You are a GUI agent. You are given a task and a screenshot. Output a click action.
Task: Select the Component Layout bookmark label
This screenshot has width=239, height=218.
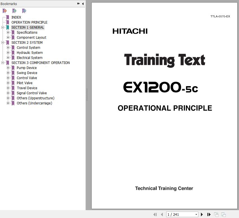pyautogui.click(x=31, y=38)
